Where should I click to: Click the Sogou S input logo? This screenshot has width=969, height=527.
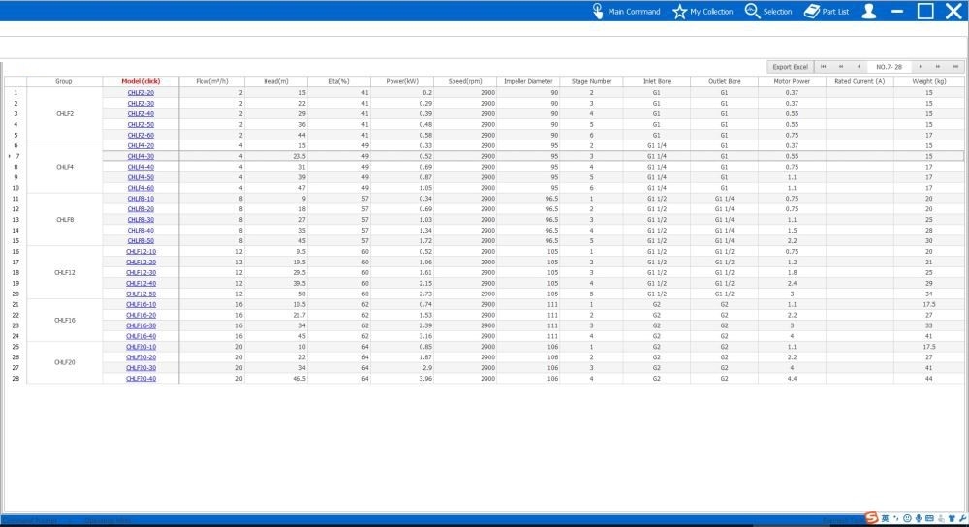click(871, 518)
